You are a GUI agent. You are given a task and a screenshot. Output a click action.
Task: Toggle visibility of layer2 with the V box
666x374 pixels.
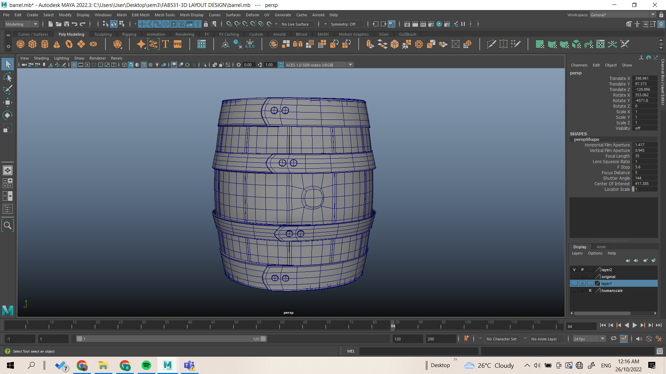[x=574, y=269]
